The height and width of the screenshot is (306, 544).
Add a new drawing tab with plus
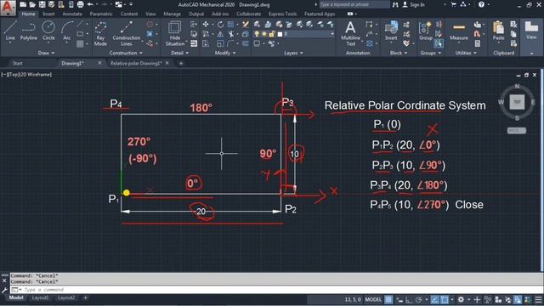pyautogui.click(x=181, y=63)
